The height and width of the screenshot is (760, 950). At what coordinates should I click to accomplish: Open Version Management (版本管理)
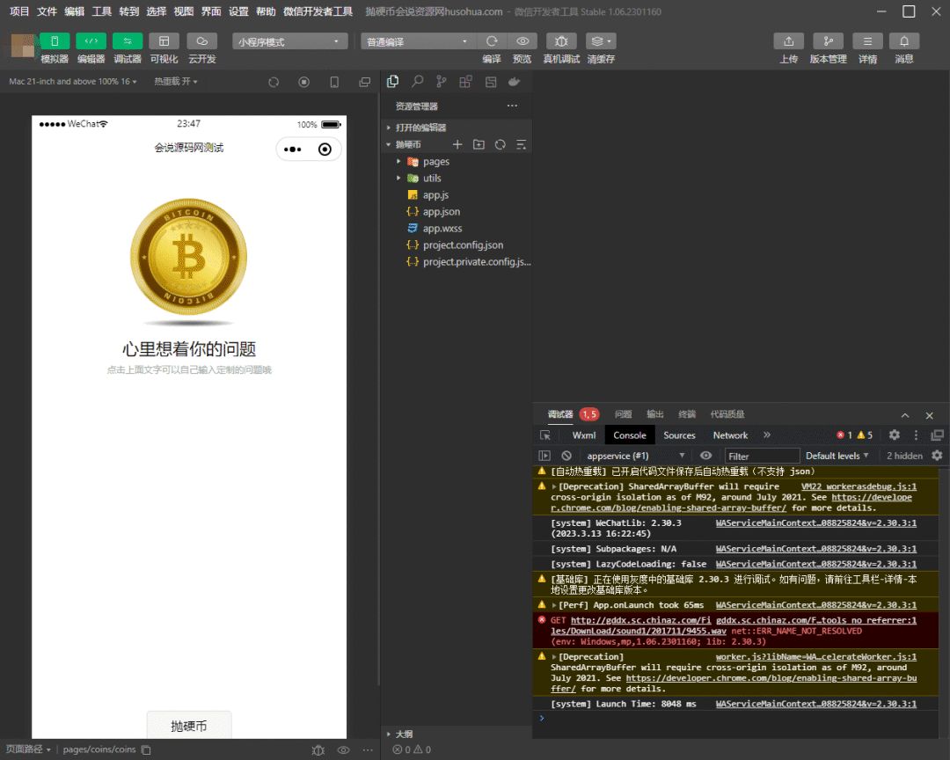pos(829,41)
